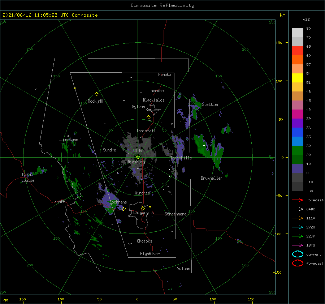Image resolution: width=325 pixels, height=304 pixels.
Task: Click the red forecast ellipse icon
Action: point(298,263)
